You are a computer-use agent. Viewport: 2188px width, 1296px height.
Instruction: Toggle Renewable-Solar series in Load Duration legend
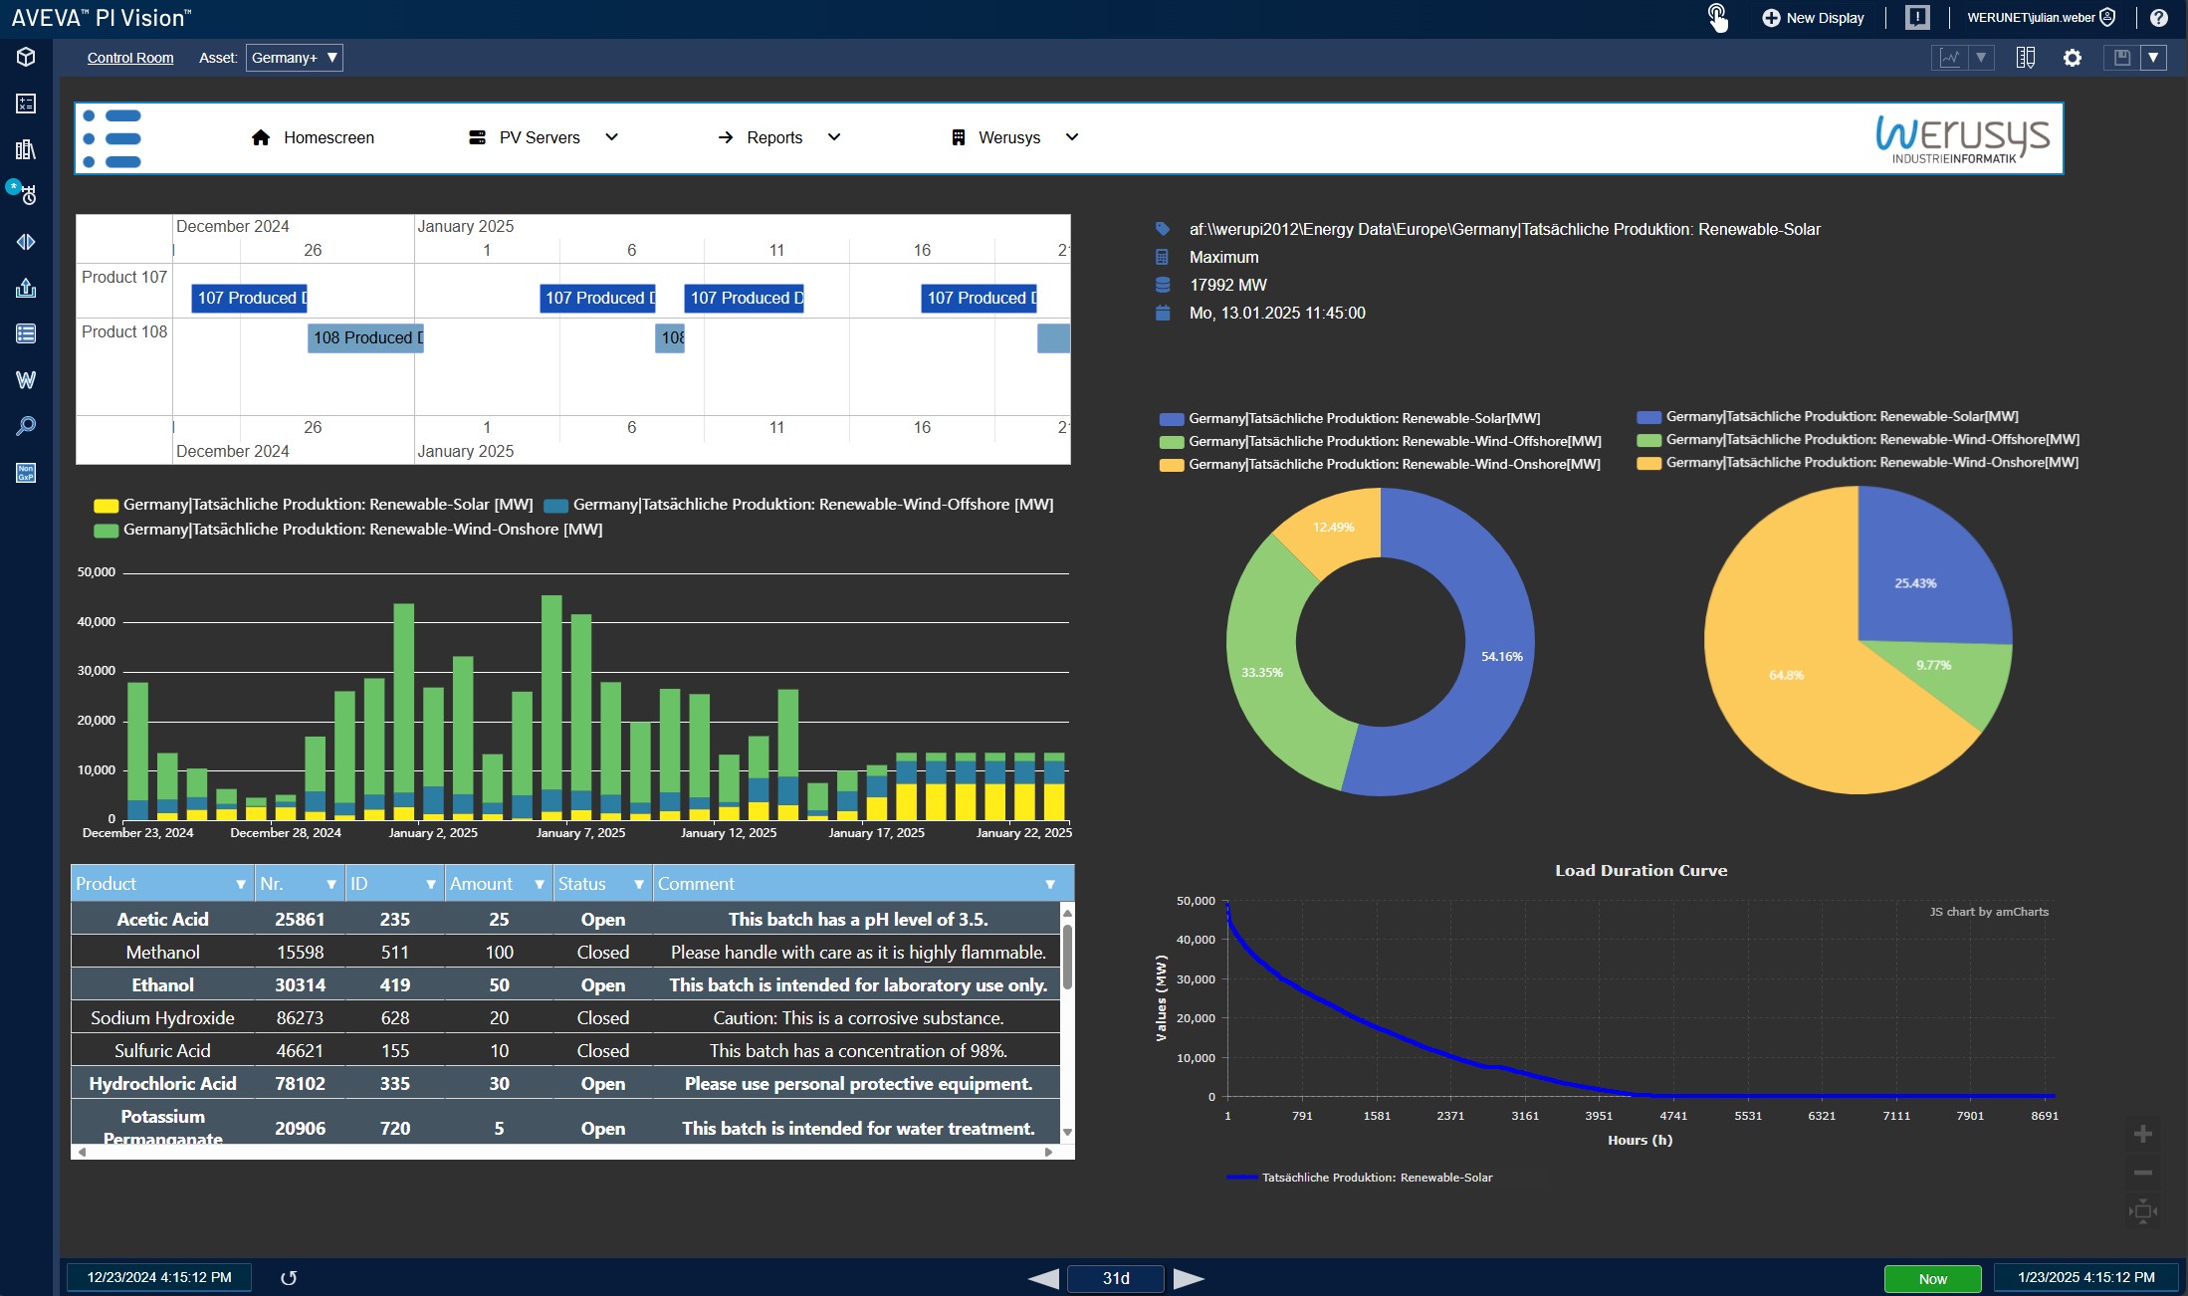point(1377,1178)
